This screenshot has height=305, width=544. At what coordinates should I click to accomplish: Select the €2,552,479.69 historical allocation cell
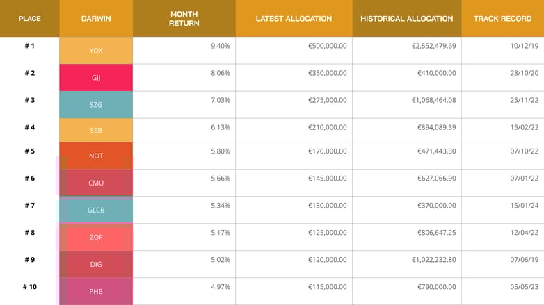click(x=433, y=46)
